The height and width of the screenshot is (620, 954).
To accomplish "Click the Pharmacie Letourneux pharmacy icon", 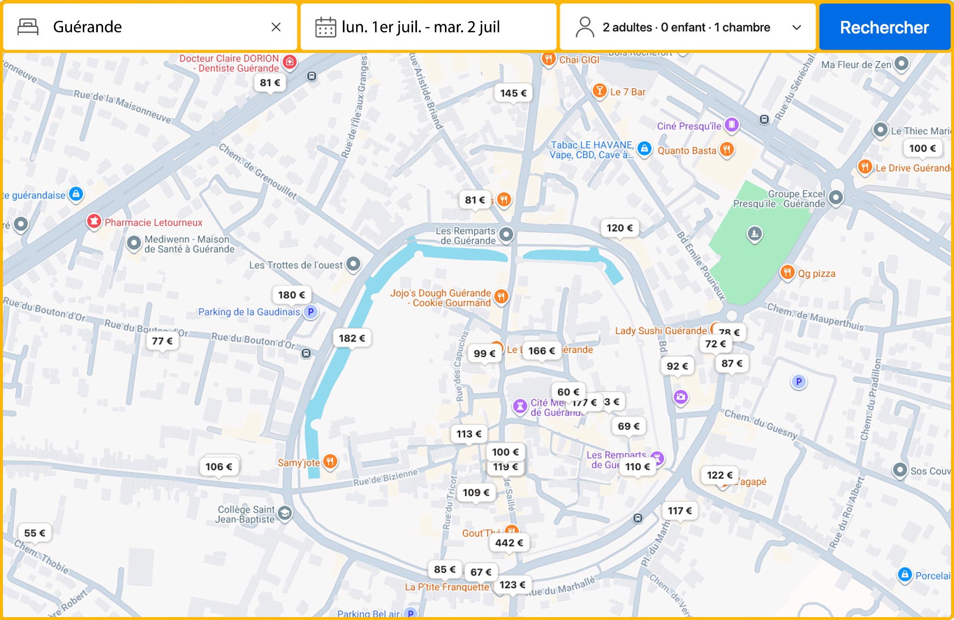I will (x=94, y=221).
